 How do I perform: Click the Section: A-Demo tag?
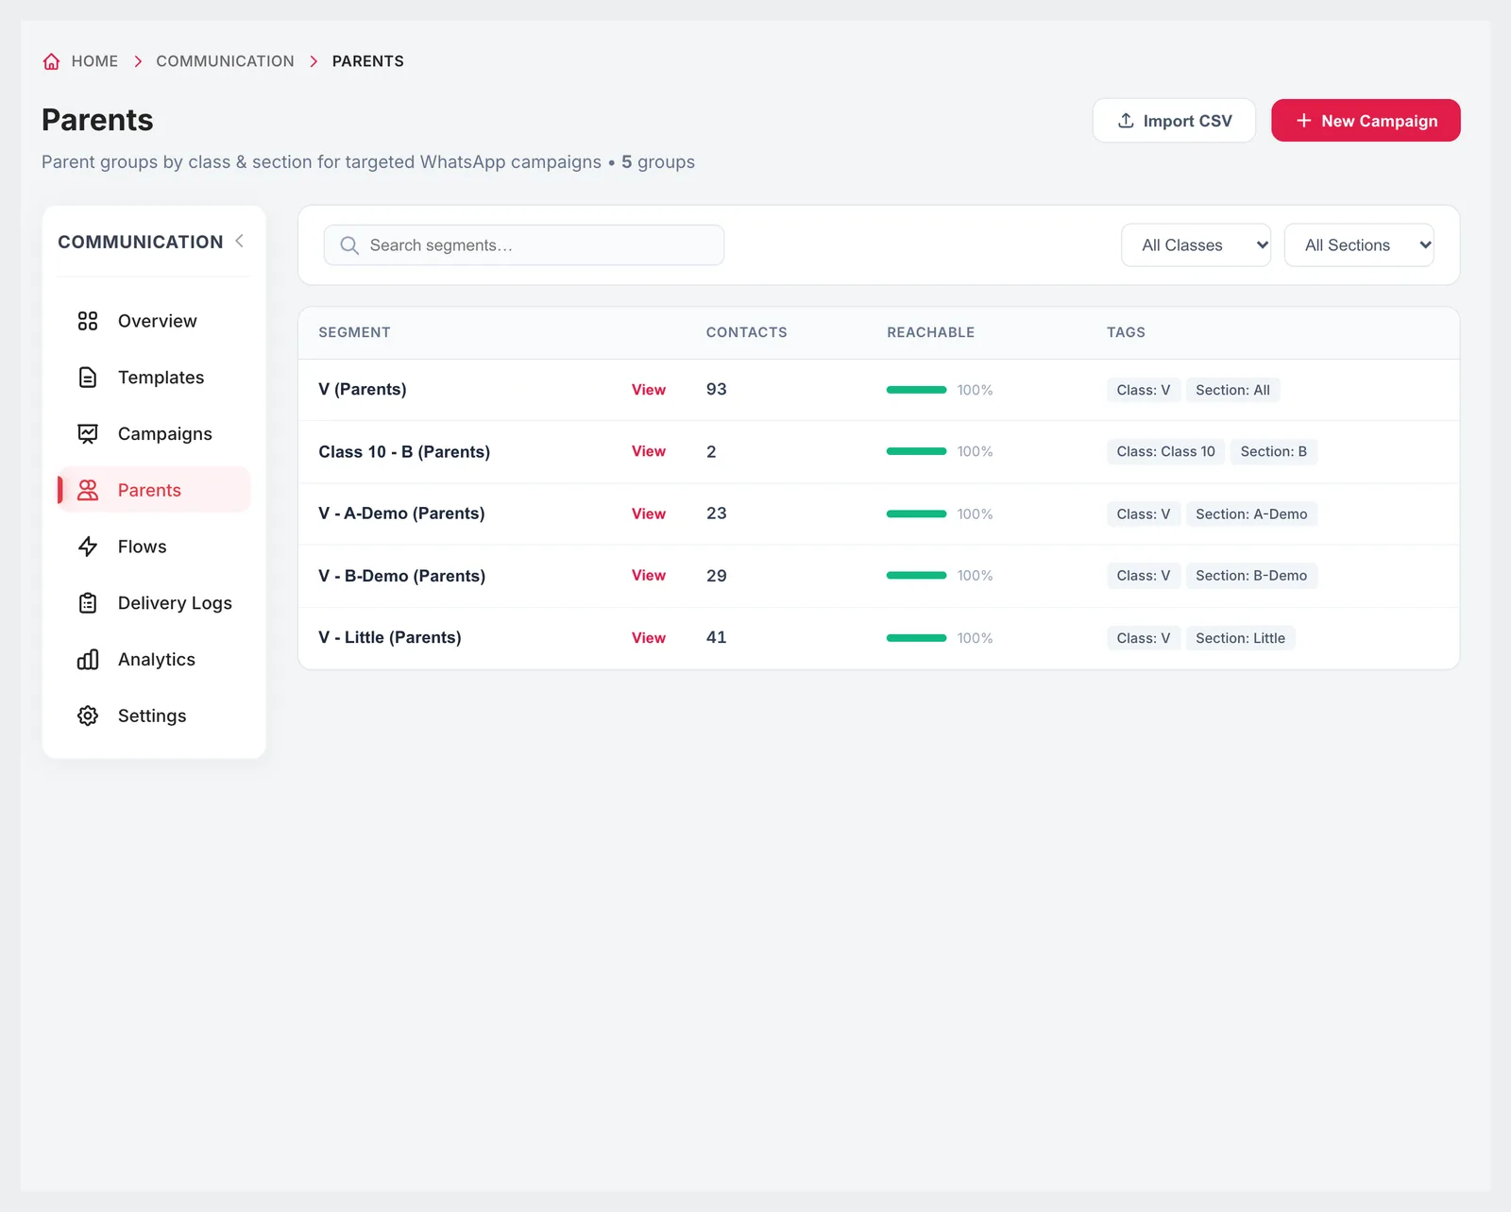pos(1251,513)
